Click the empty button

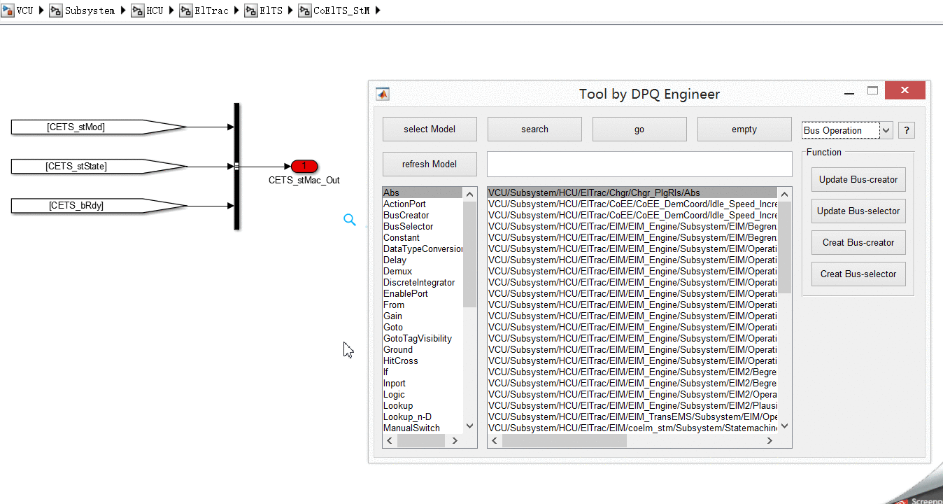[744, 129]
